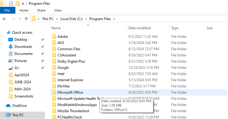Click AVG date 5/18/2024 3:42 PM
Viewport: 228px width, 119px height.
(x=143, y=43)
